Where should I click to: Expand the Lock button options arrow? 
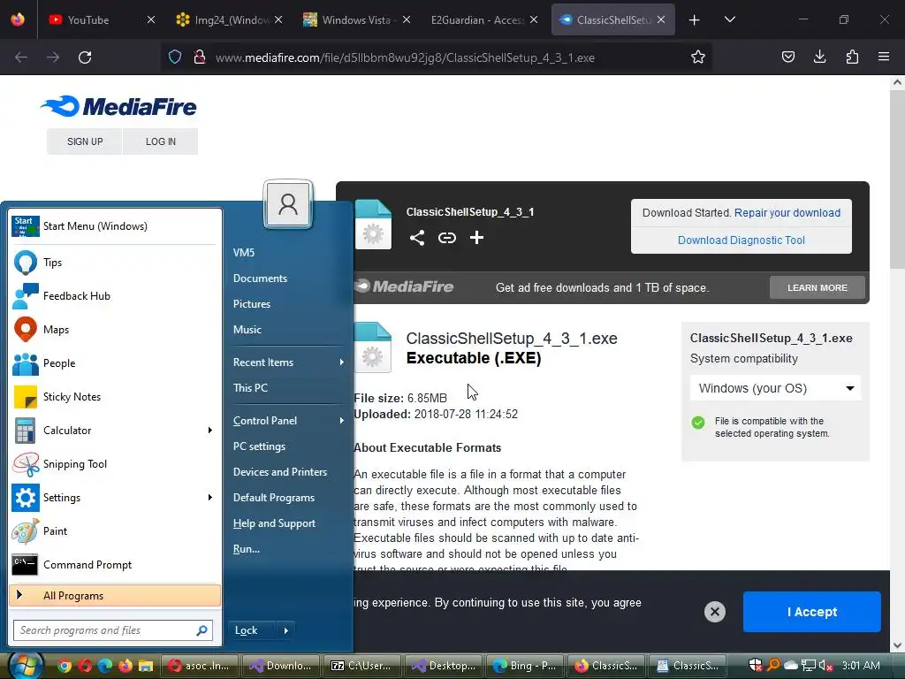point(285,630)
